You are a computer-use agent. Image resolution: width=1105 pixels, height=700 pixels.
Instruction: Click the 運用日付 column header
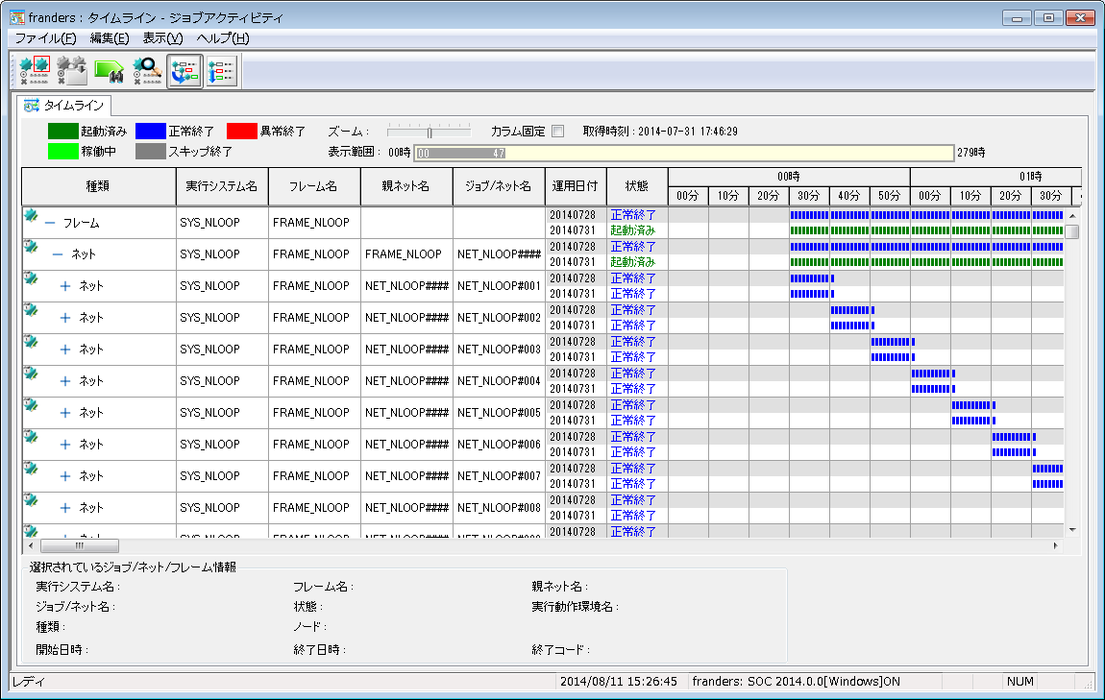tap(575, 186)
